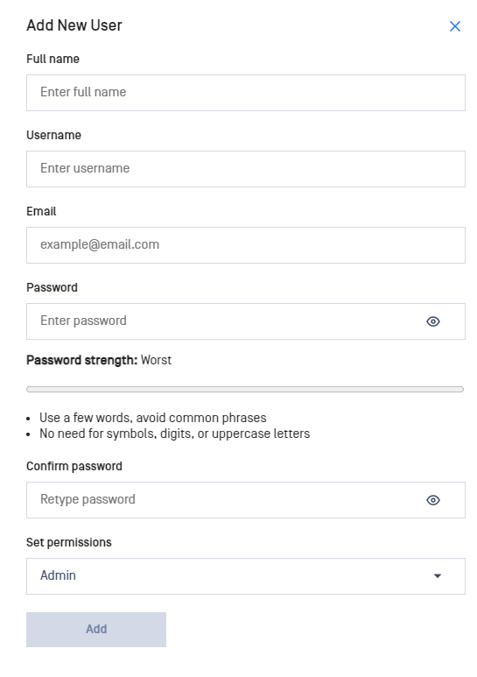Image resolution: width=477 pixels, height=677 pixels.
Task: Click the Email label above the field
Action: pyautogui.click(x=41, y=211)
